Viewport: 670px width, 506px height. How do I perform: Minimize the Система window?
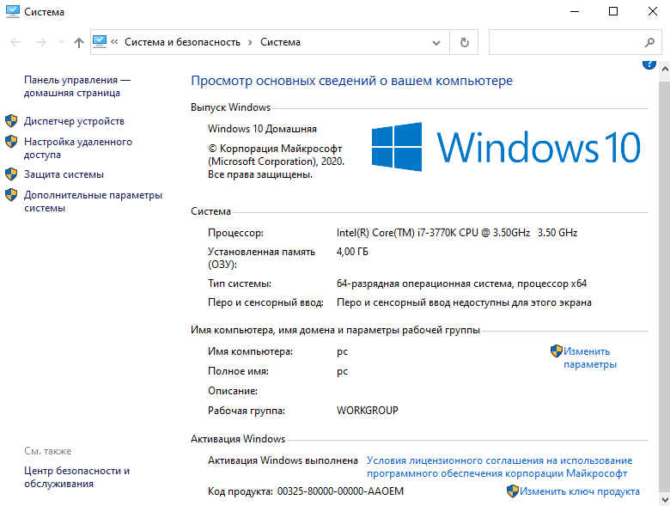pyautogui.click(x=575, y=11)
